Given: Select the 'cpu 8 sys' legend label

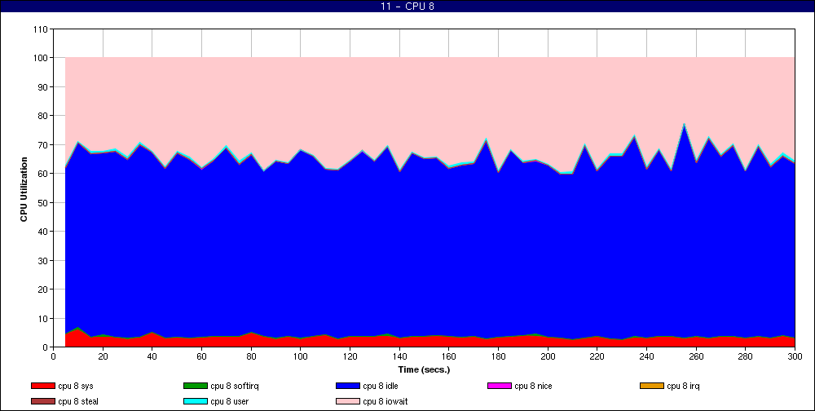Looking at the screenshot, I should click(x=76, y=386).
